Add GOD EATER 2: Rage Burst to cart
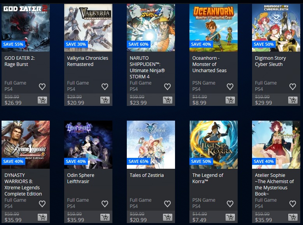Image resolution: width=303 pixels, height=225 pixels. pyautogui.click(x=42, y=100)
